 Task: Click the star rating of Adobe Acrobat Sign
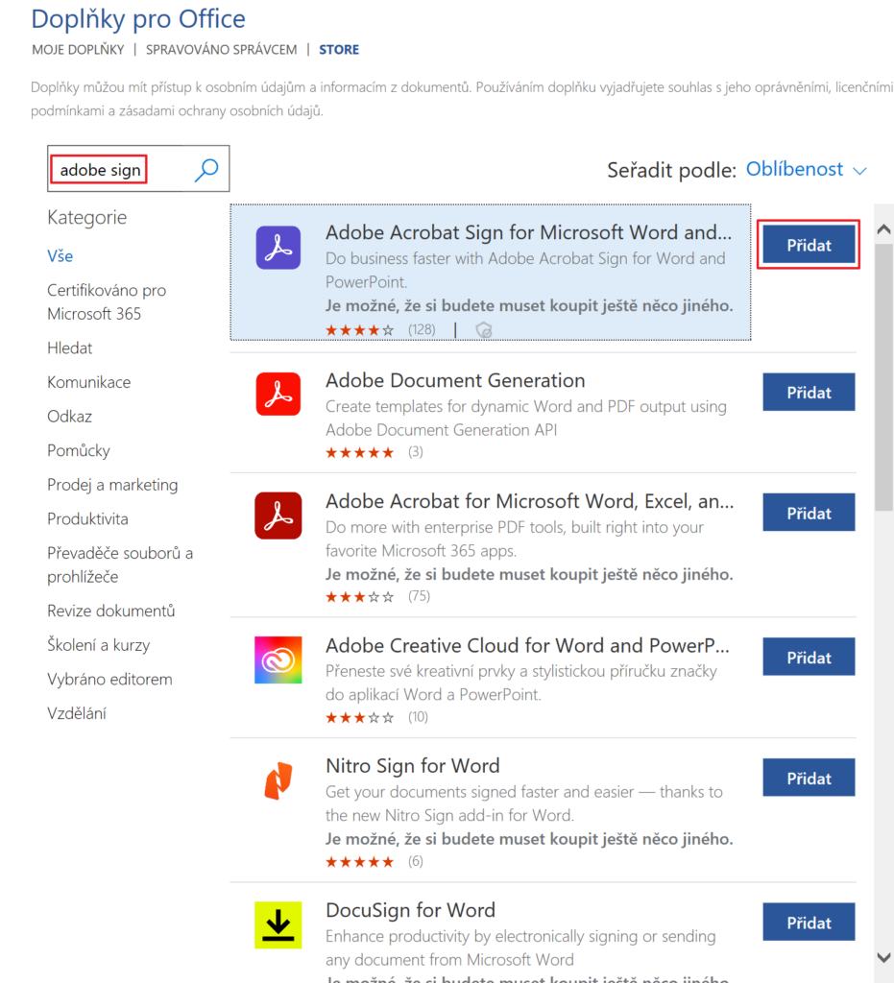point(360,330)
